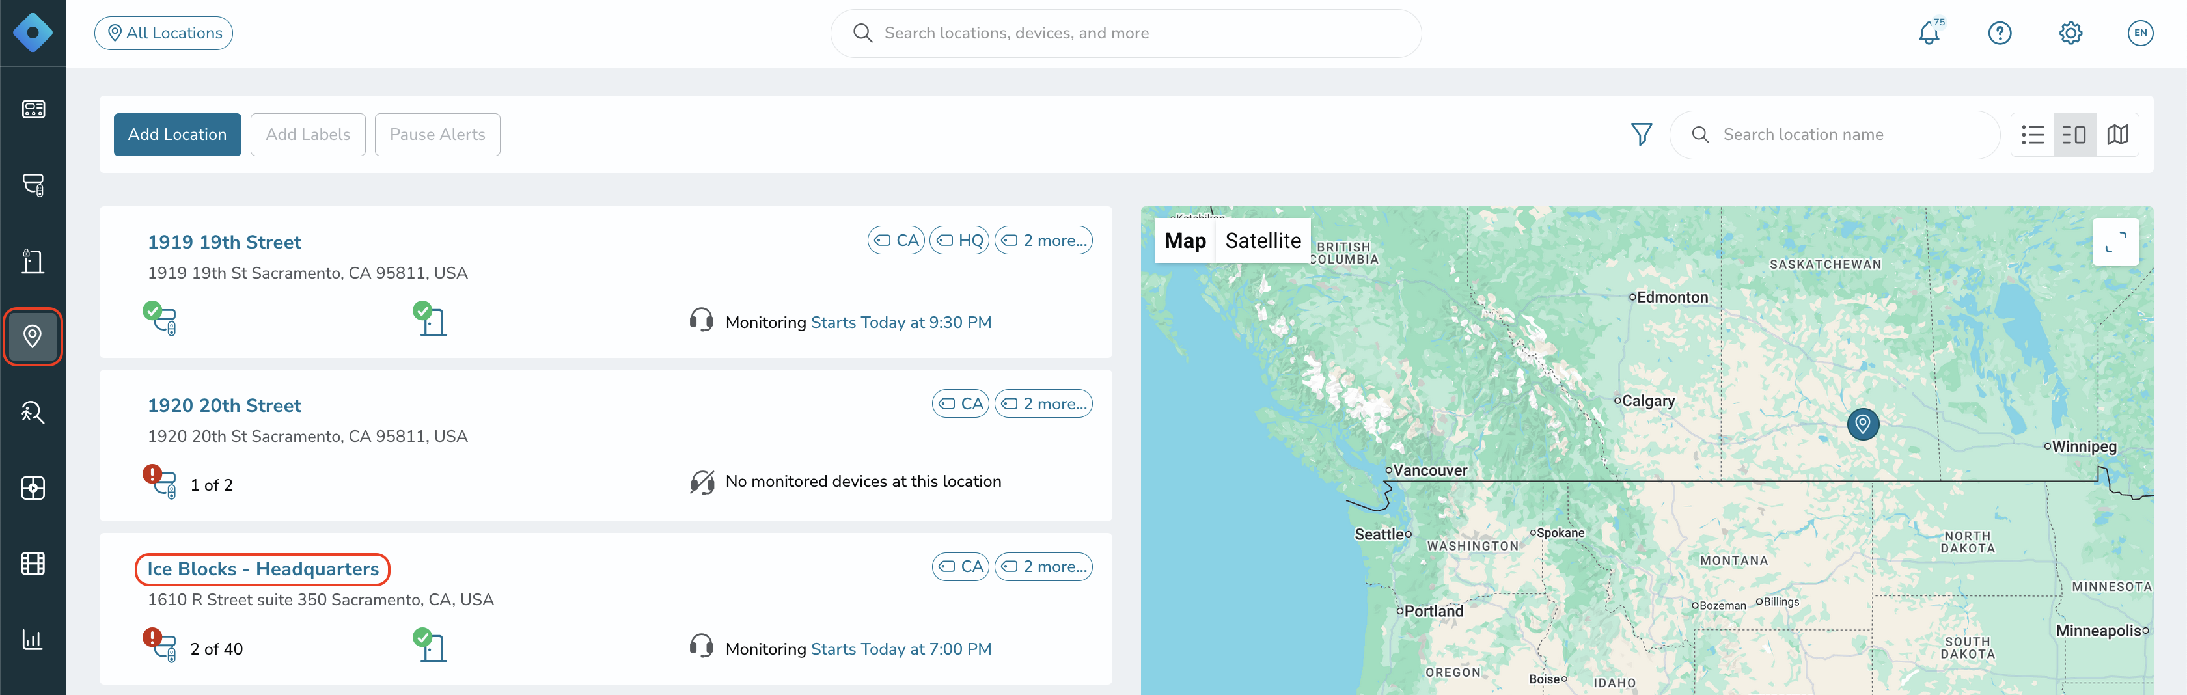Open the dashboard icon in sidebar
The width and height of the screenshot is (2187, 695).
pos(33,109)
